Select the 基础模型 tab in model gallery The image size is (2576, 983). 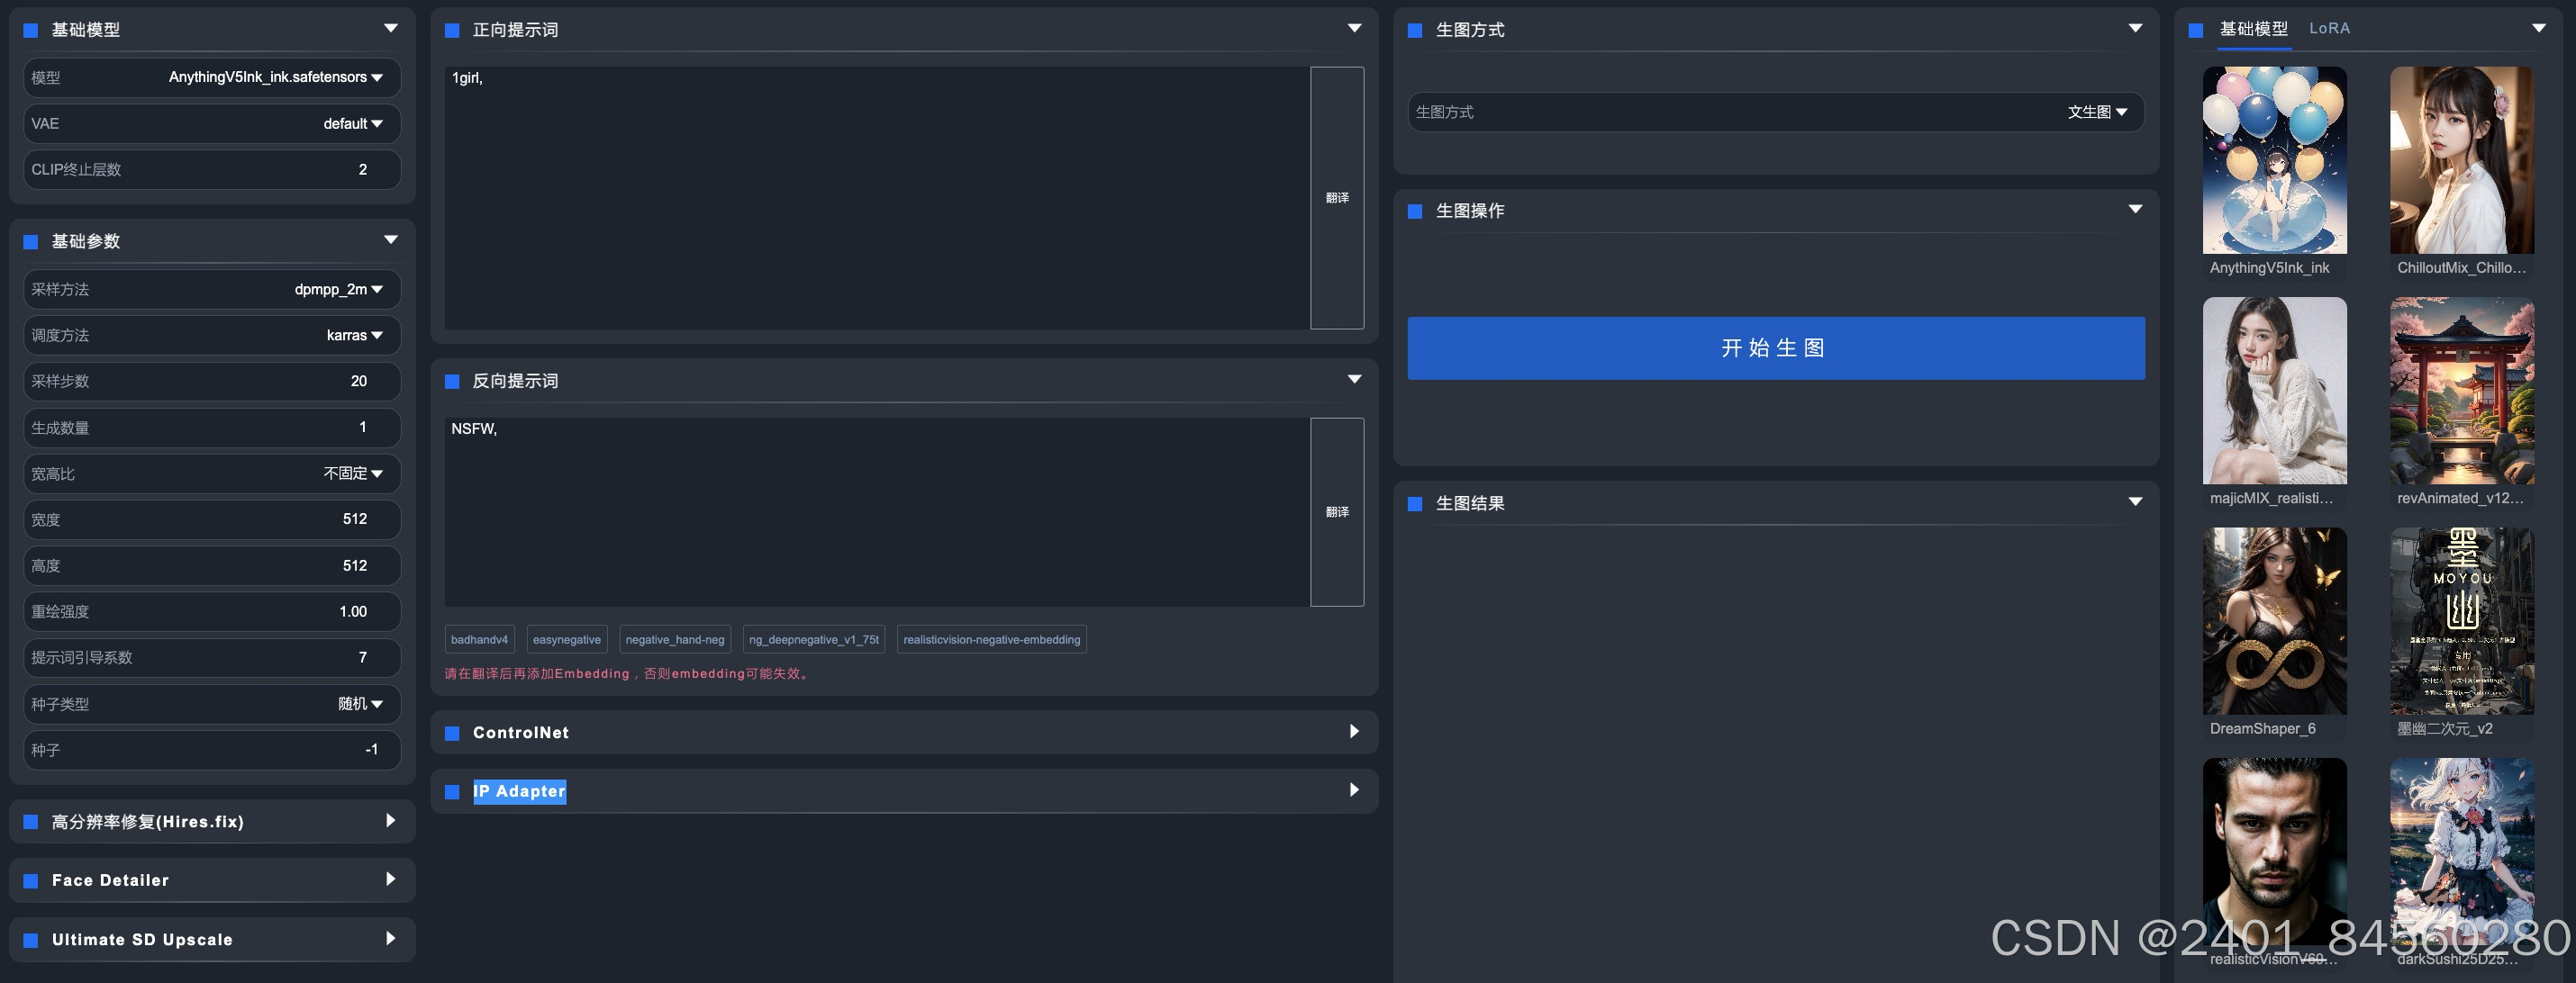click(x=2253, y=29)
